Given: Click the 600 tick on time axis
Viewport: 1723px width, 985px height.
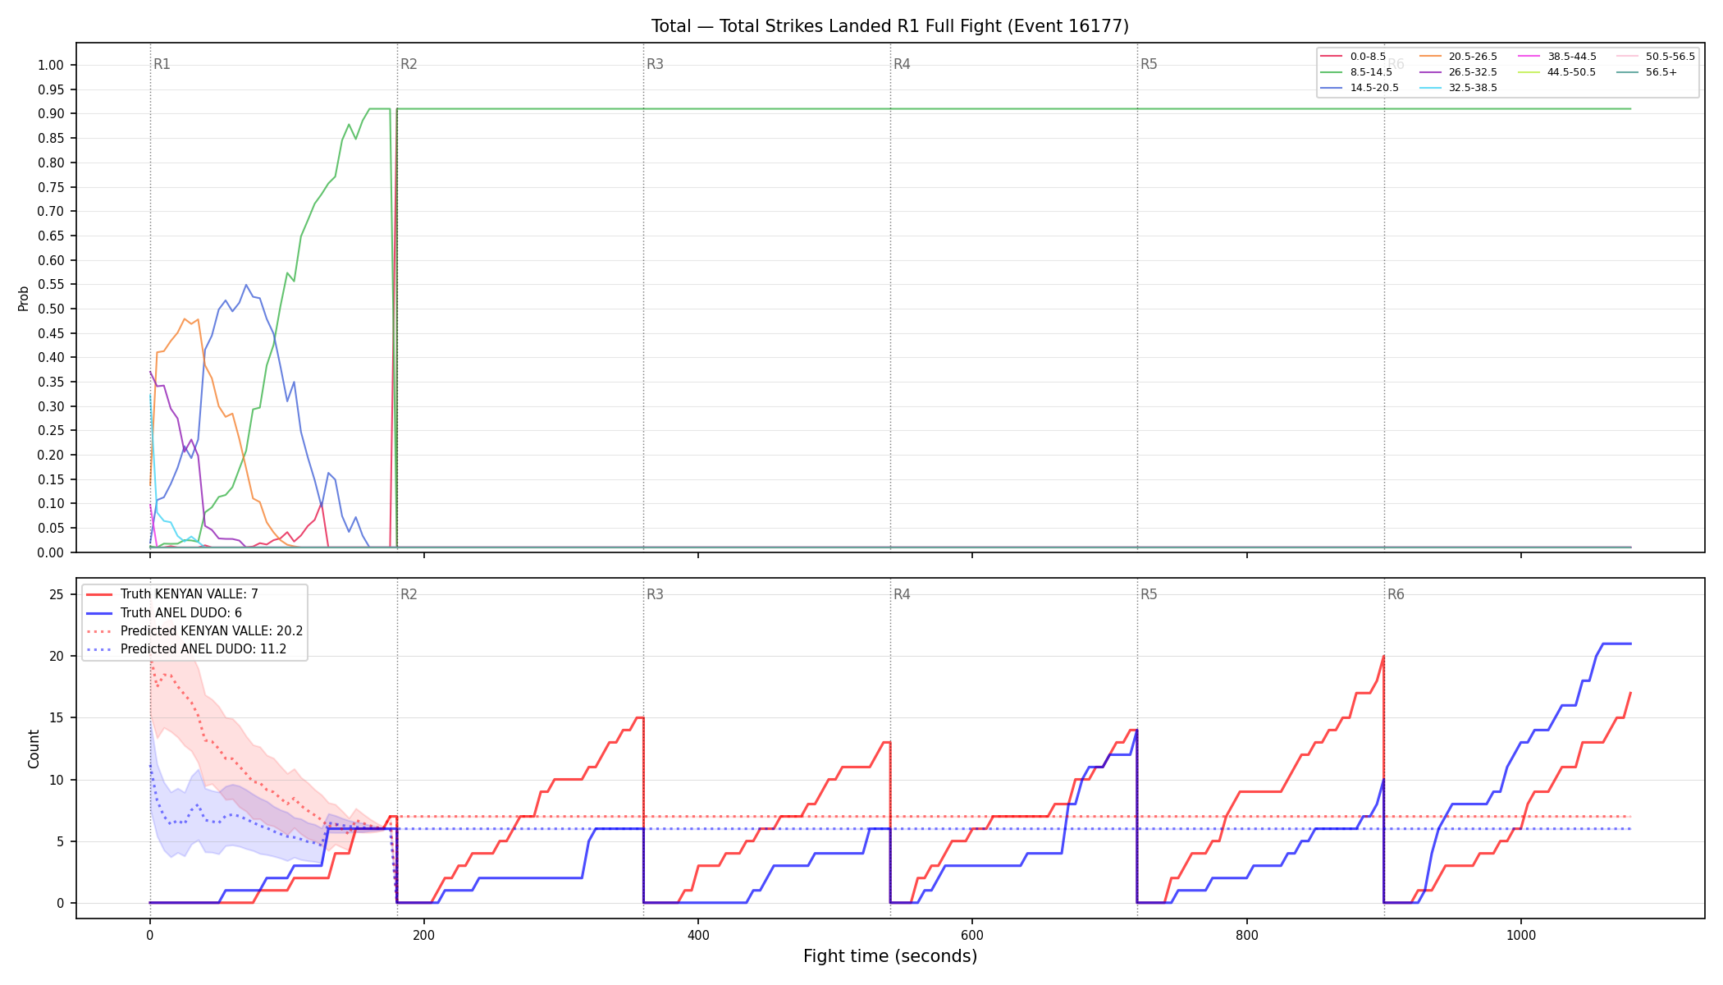Looking at the screenshot, I should (972, 935).
